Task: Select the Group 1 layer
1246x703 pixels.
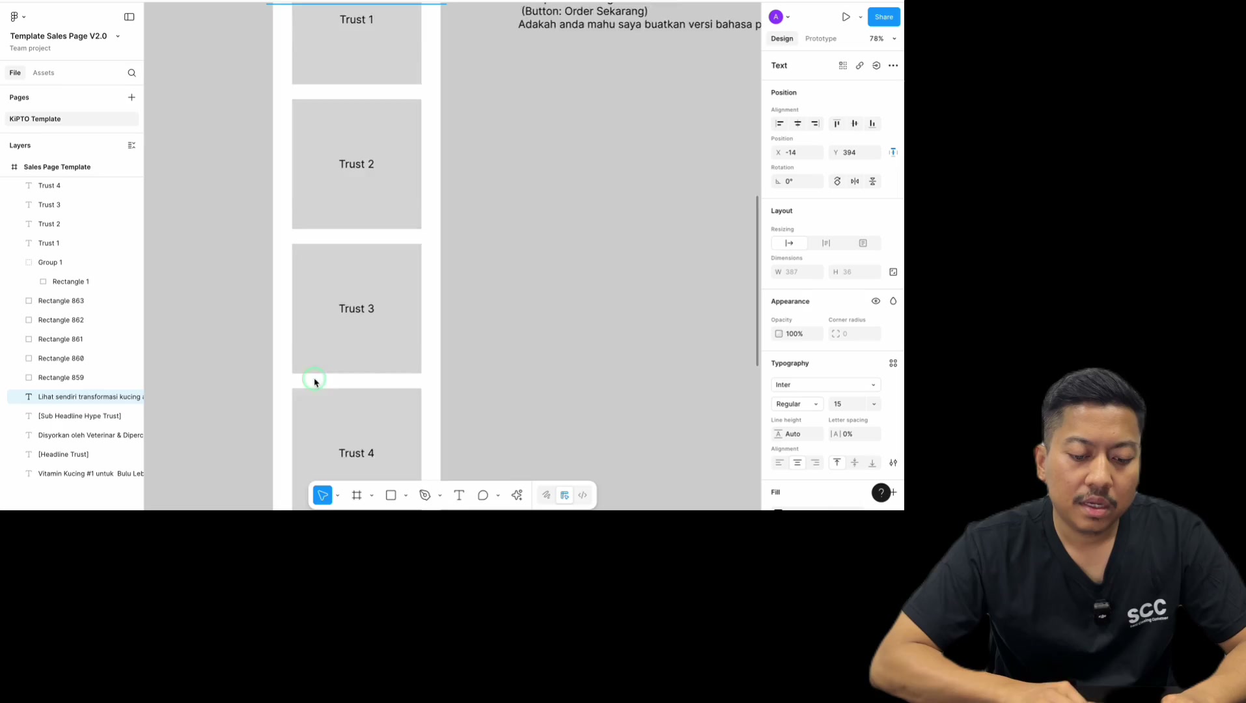Action: [50, 262]
